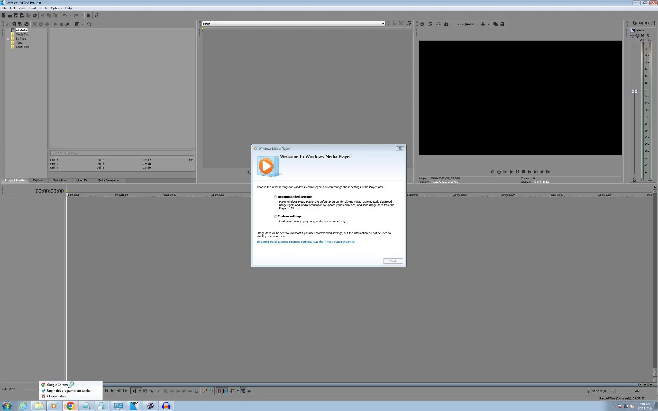658x411 pixels.
Task: Select the Recommended settings radio button
Action: (275, 197)
